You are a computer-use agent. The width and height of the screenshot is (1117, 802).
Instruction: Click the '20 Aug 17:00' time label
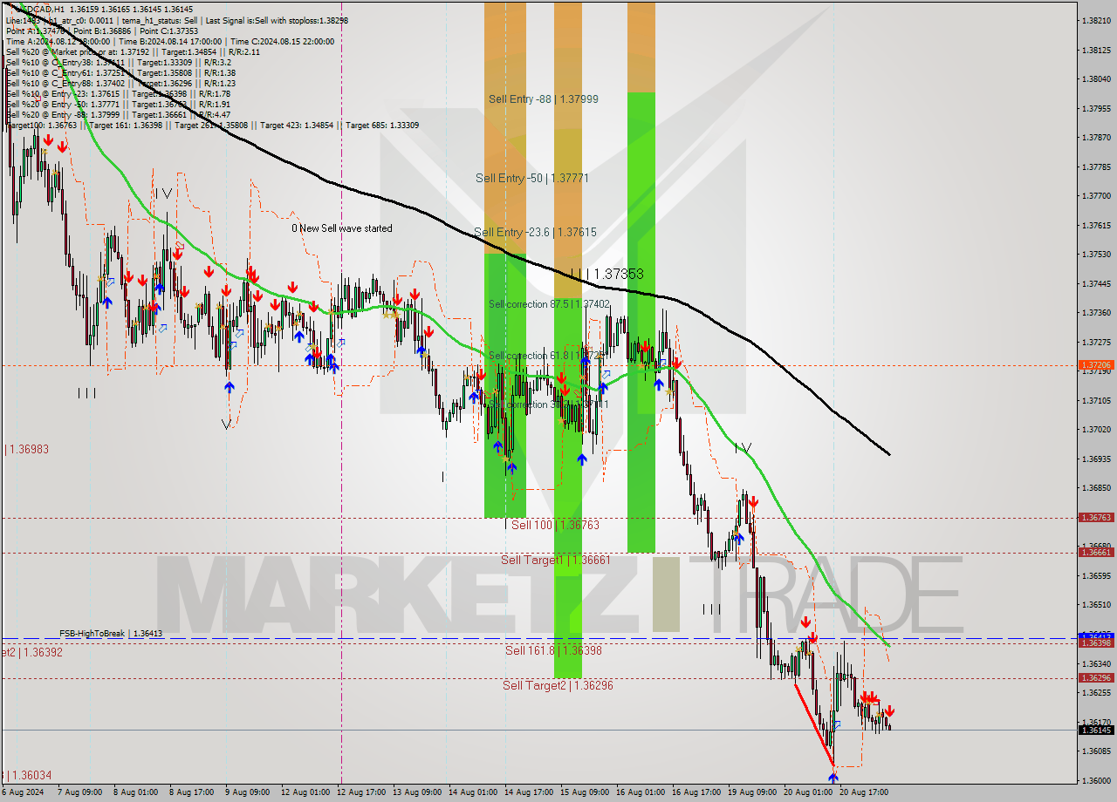[864, 792]
